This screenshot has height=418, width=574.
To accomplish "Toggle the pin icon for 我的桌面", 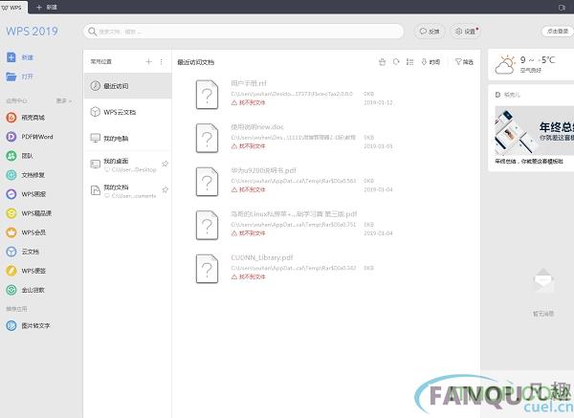I will 166,164.
